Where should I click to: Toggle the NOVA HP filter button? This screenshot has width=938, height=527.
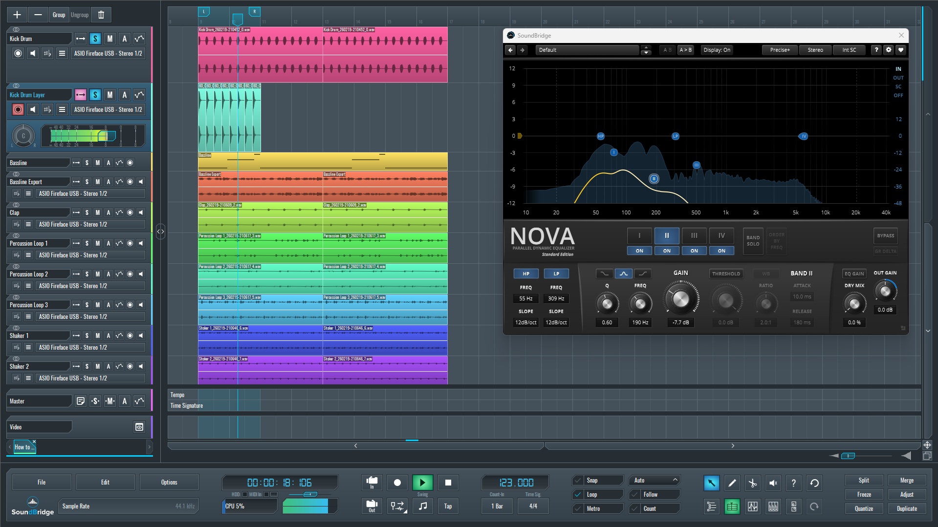[x=526, y=274]
